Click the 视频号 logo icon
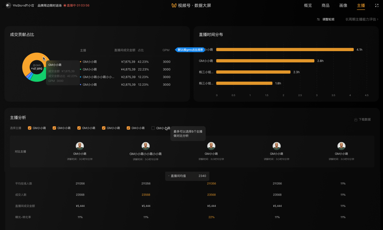This screenshot has height=230, width=383. pyautogui.click(x=174, y=5)
